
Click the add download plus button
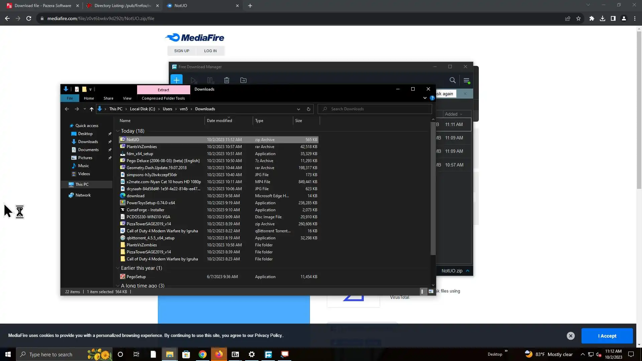pyautogui.click(x=176, y=80)
